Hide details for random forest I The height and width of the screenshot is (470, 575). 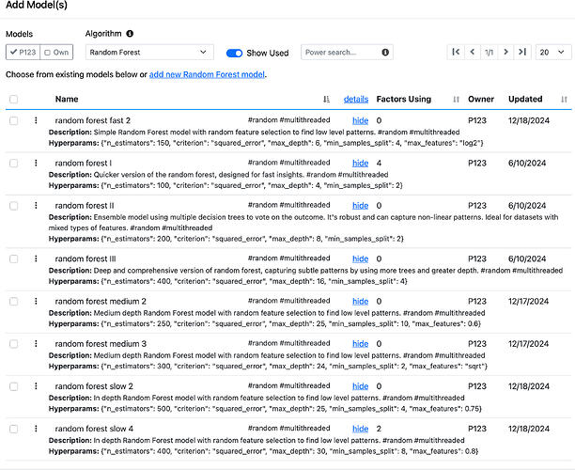pyautogui.click(x=360, y=163)
